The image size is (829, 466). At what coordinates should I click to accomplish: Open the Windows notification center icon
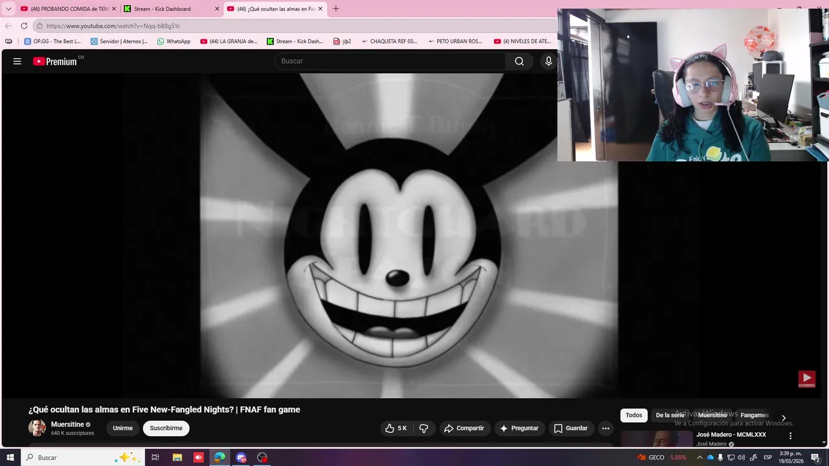(815, 458)
